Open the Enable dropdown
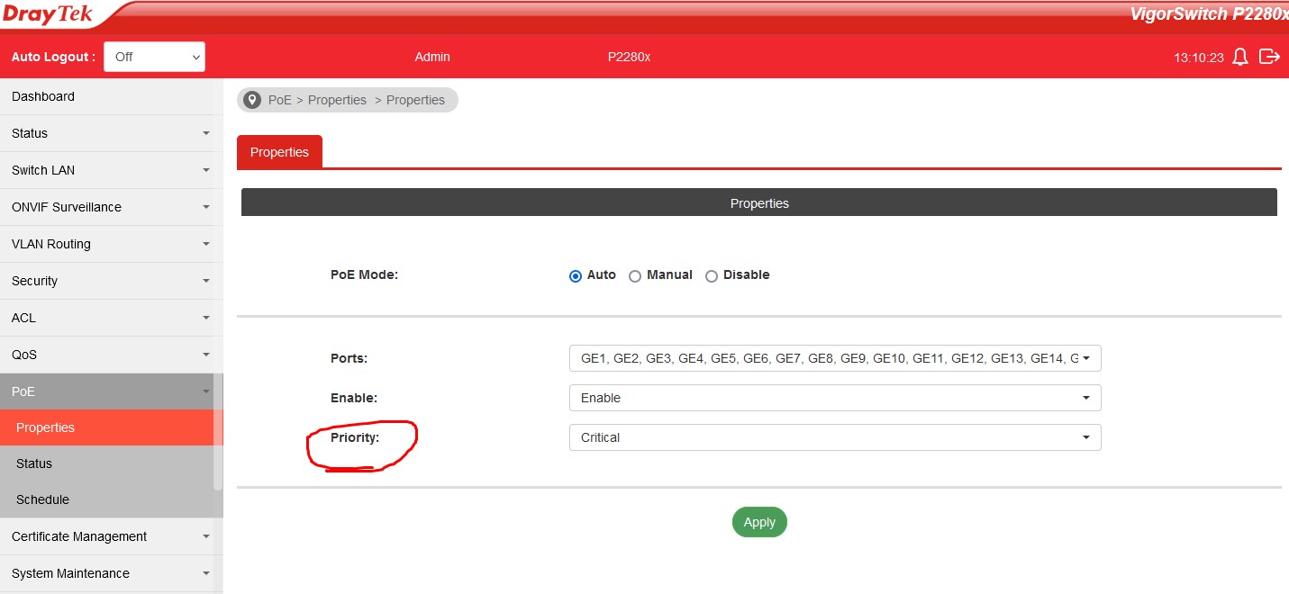 pyautogui.click(x=834, y=398)
